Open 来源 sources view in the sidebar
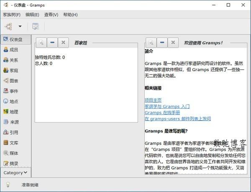 click(15, 122)
